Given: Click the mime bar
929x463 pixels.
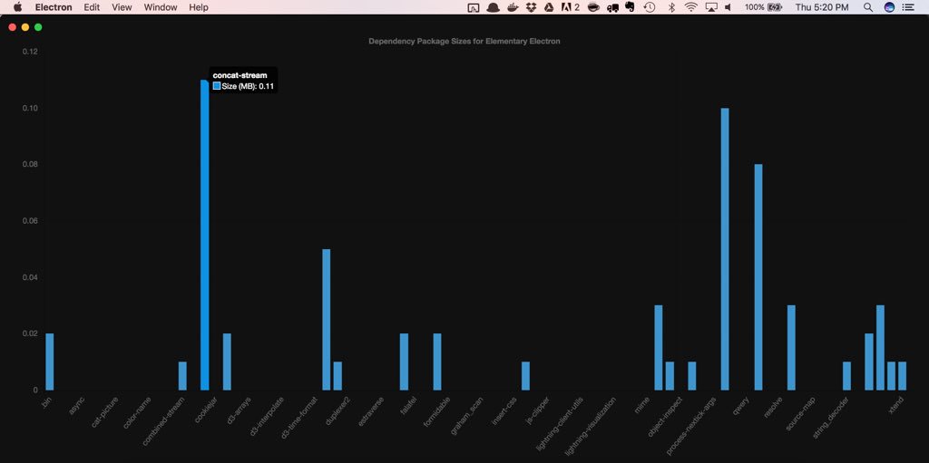Looking at the screenshot, I should 659,348.
